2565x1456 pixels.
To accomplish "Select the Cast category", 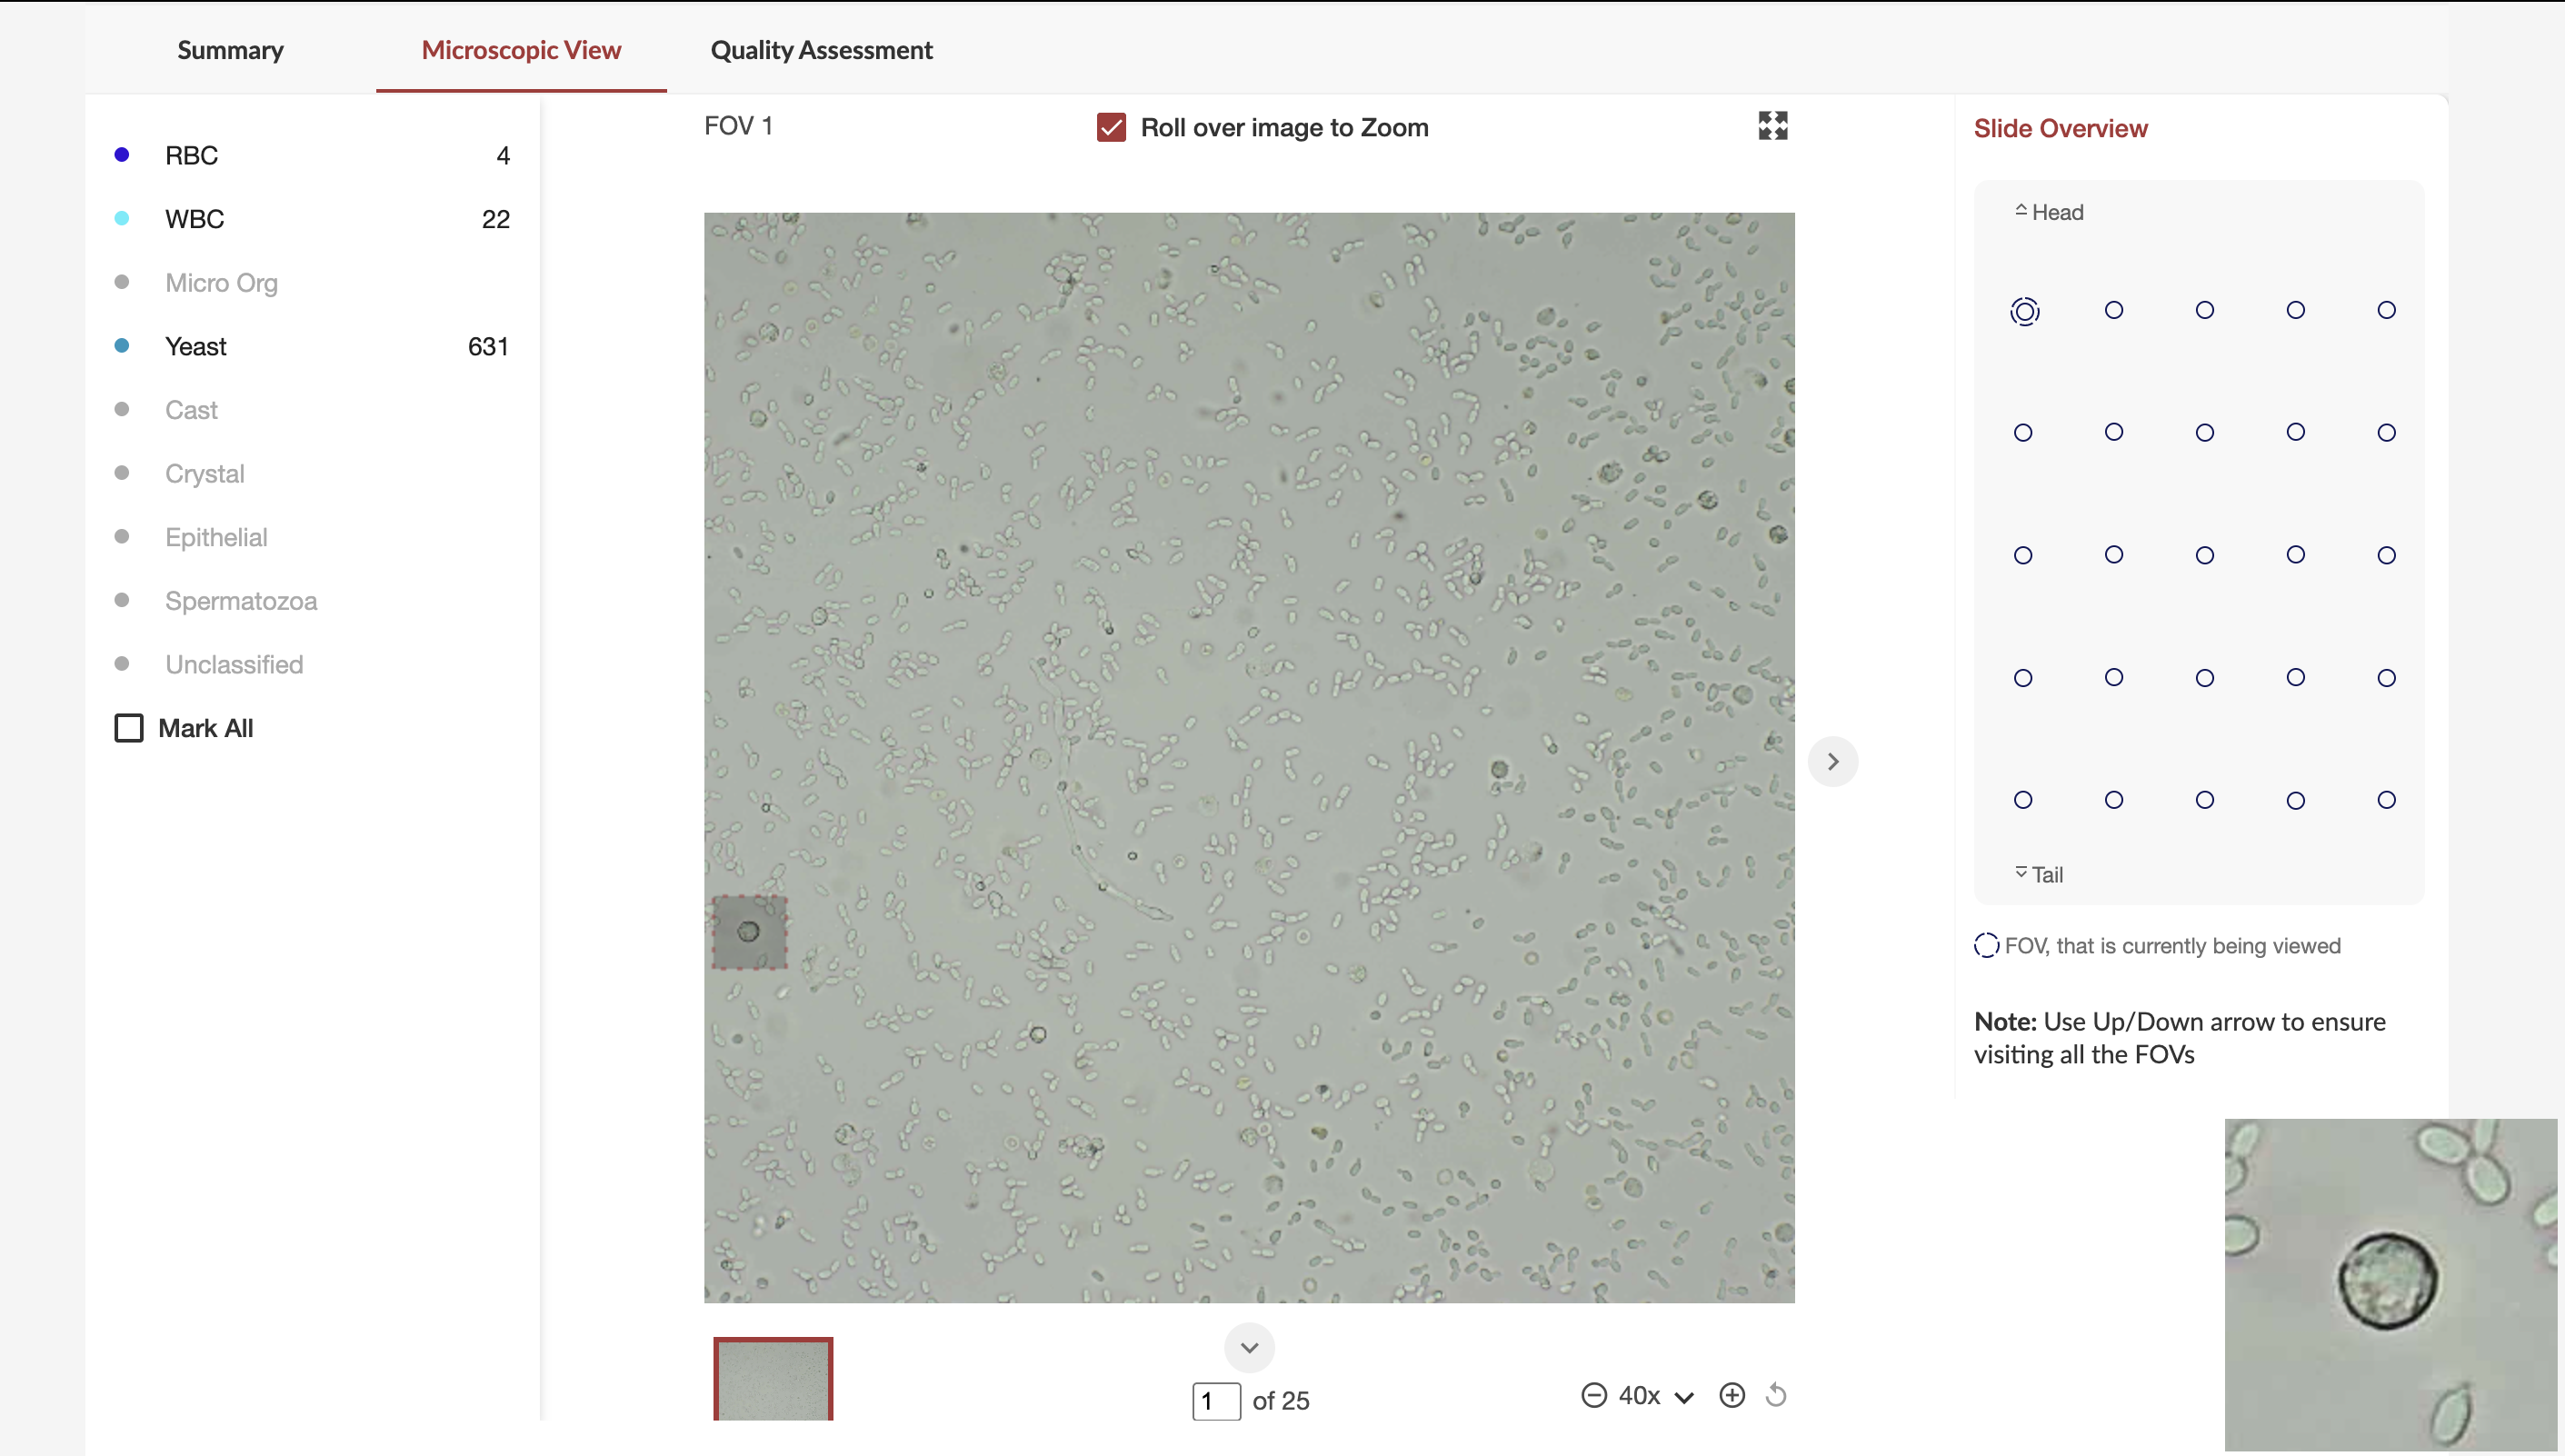I will point(191,410).
